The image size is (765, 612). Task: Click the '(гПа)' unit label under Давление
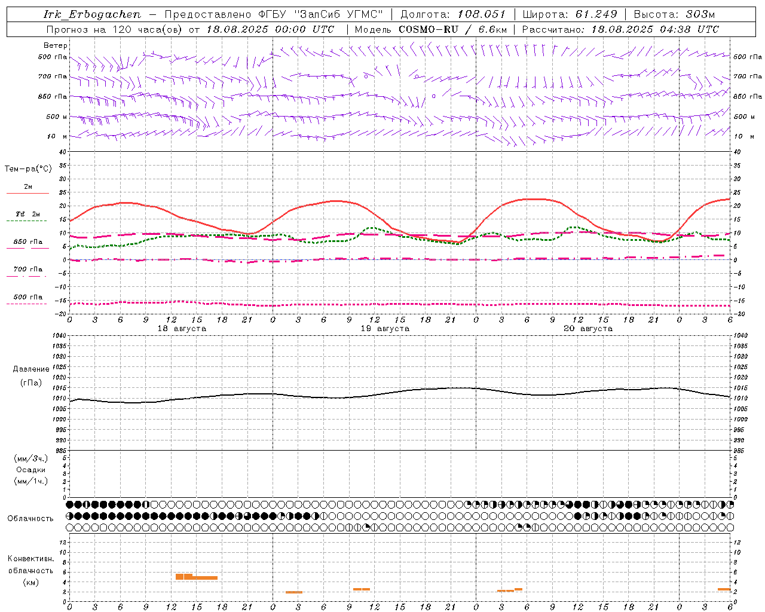click(31, 382)
